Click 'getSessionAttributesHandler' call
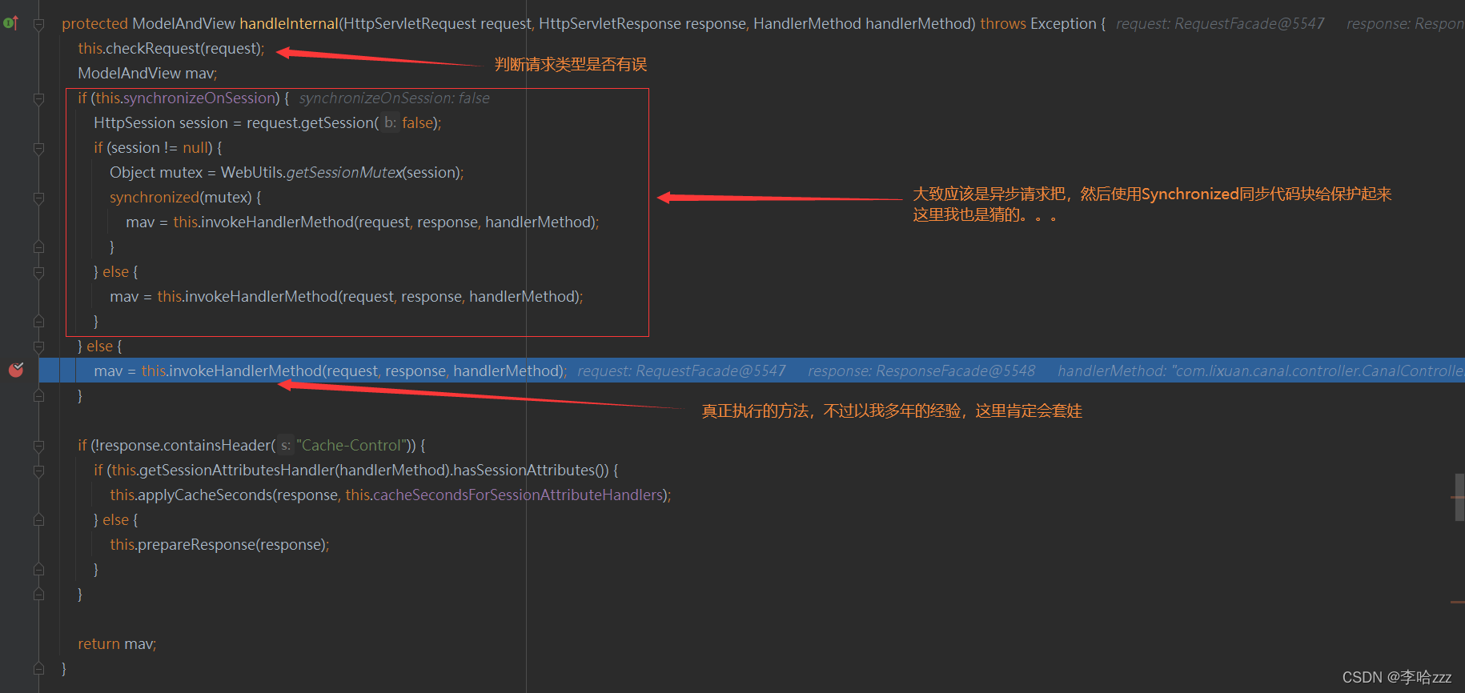Image resolution: width=1465 pixels, height=693 pixels. click(236, 471)
